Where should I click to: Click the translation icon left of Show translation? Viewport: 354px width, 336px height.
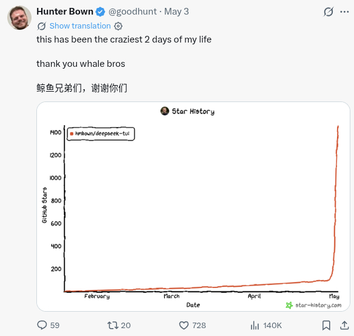[42, 26]
